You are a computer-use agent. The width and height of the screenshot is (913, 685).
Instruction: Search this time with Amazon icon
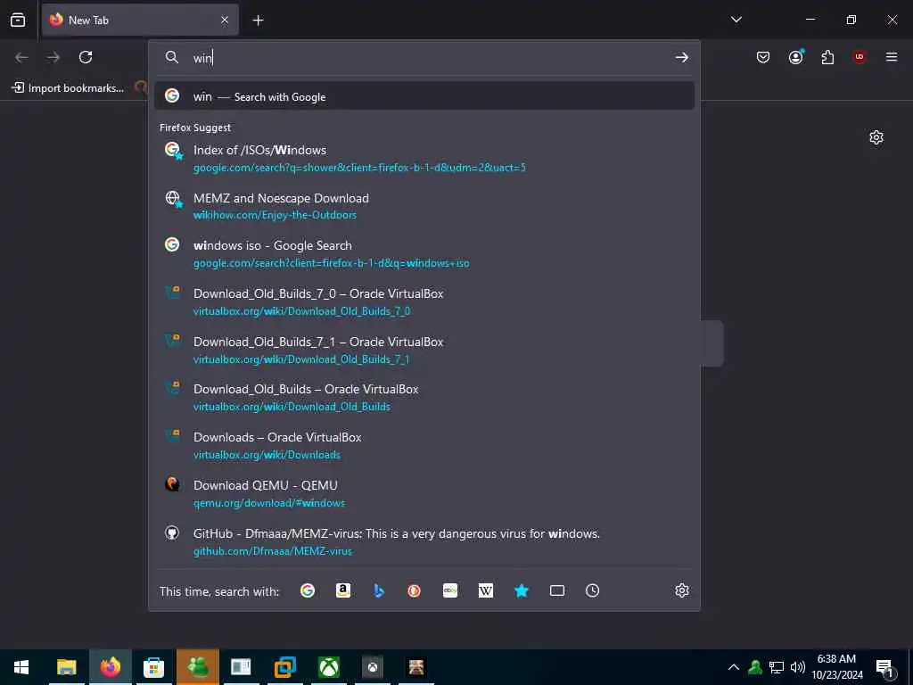pyautogui.click(x=343, y=590)
